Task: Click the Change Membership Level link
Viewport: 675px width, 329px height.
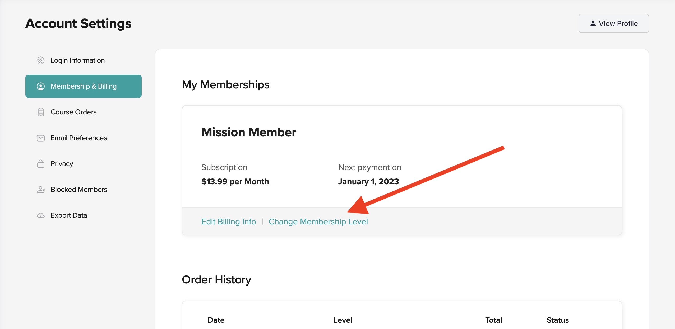Action: click(318, 221)
